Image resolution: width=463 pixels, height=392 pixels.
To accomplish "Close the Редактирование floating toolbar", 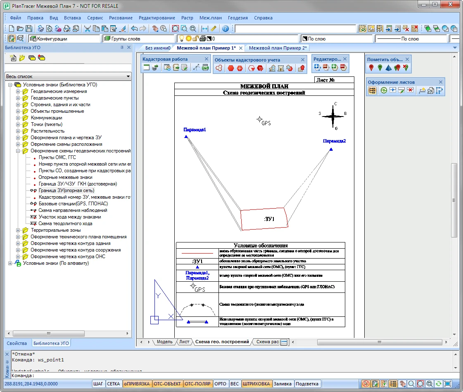I will pyautogui.click(x=345, y=59).
